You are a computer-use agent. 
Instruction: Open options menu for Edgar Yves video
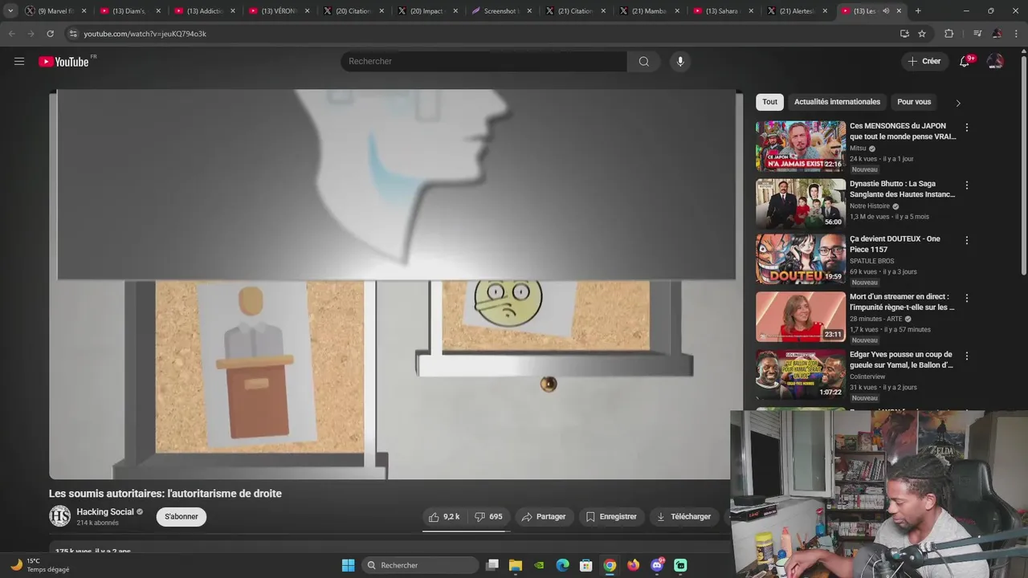tap(966, 356)
